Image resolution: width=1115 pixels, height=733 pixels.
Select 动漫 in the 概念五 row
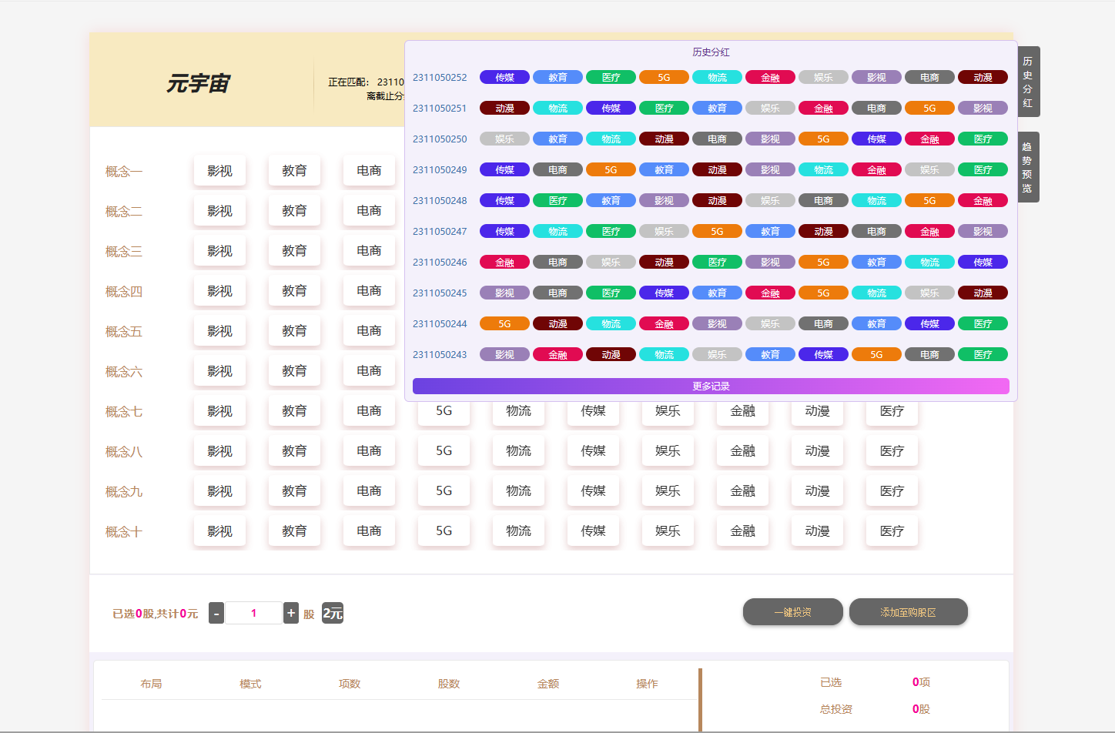click(817, 330)
